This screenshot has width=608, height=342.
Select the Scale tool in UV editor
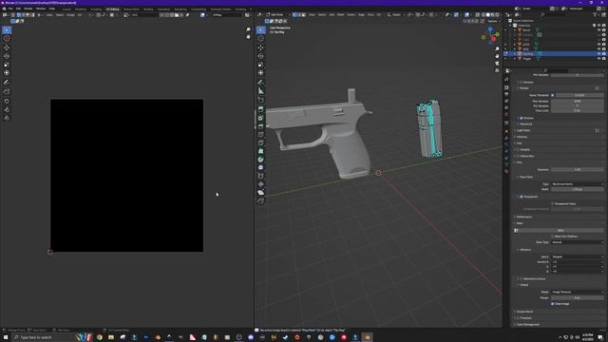[x=7, y=65]
